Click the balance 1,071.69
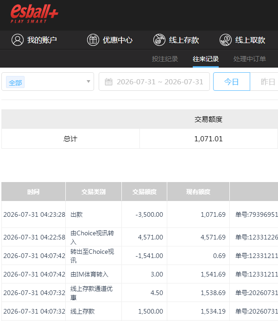278x321 pixels. (x=213, y=214)
